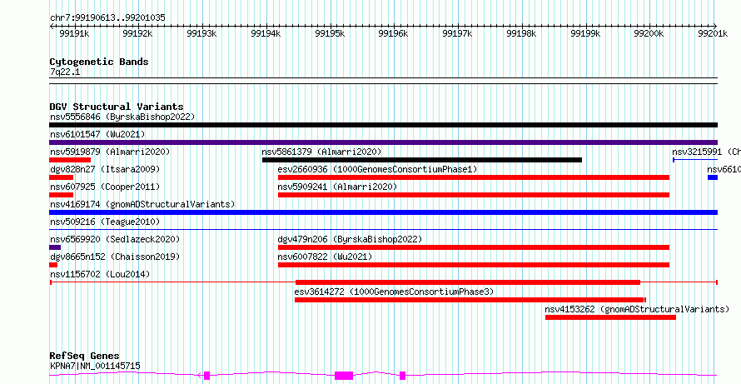Click the small blue nsv661 bar at right edge
Viewport: 741px width, 384px height.
click(713, 177)
